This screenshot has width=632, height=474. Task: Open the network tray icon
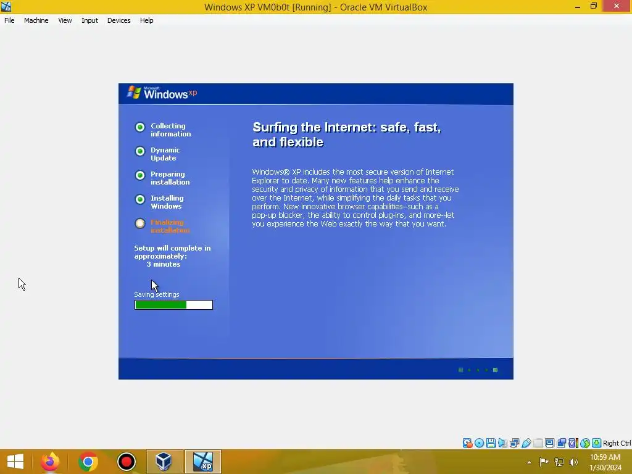pos(559,462)
